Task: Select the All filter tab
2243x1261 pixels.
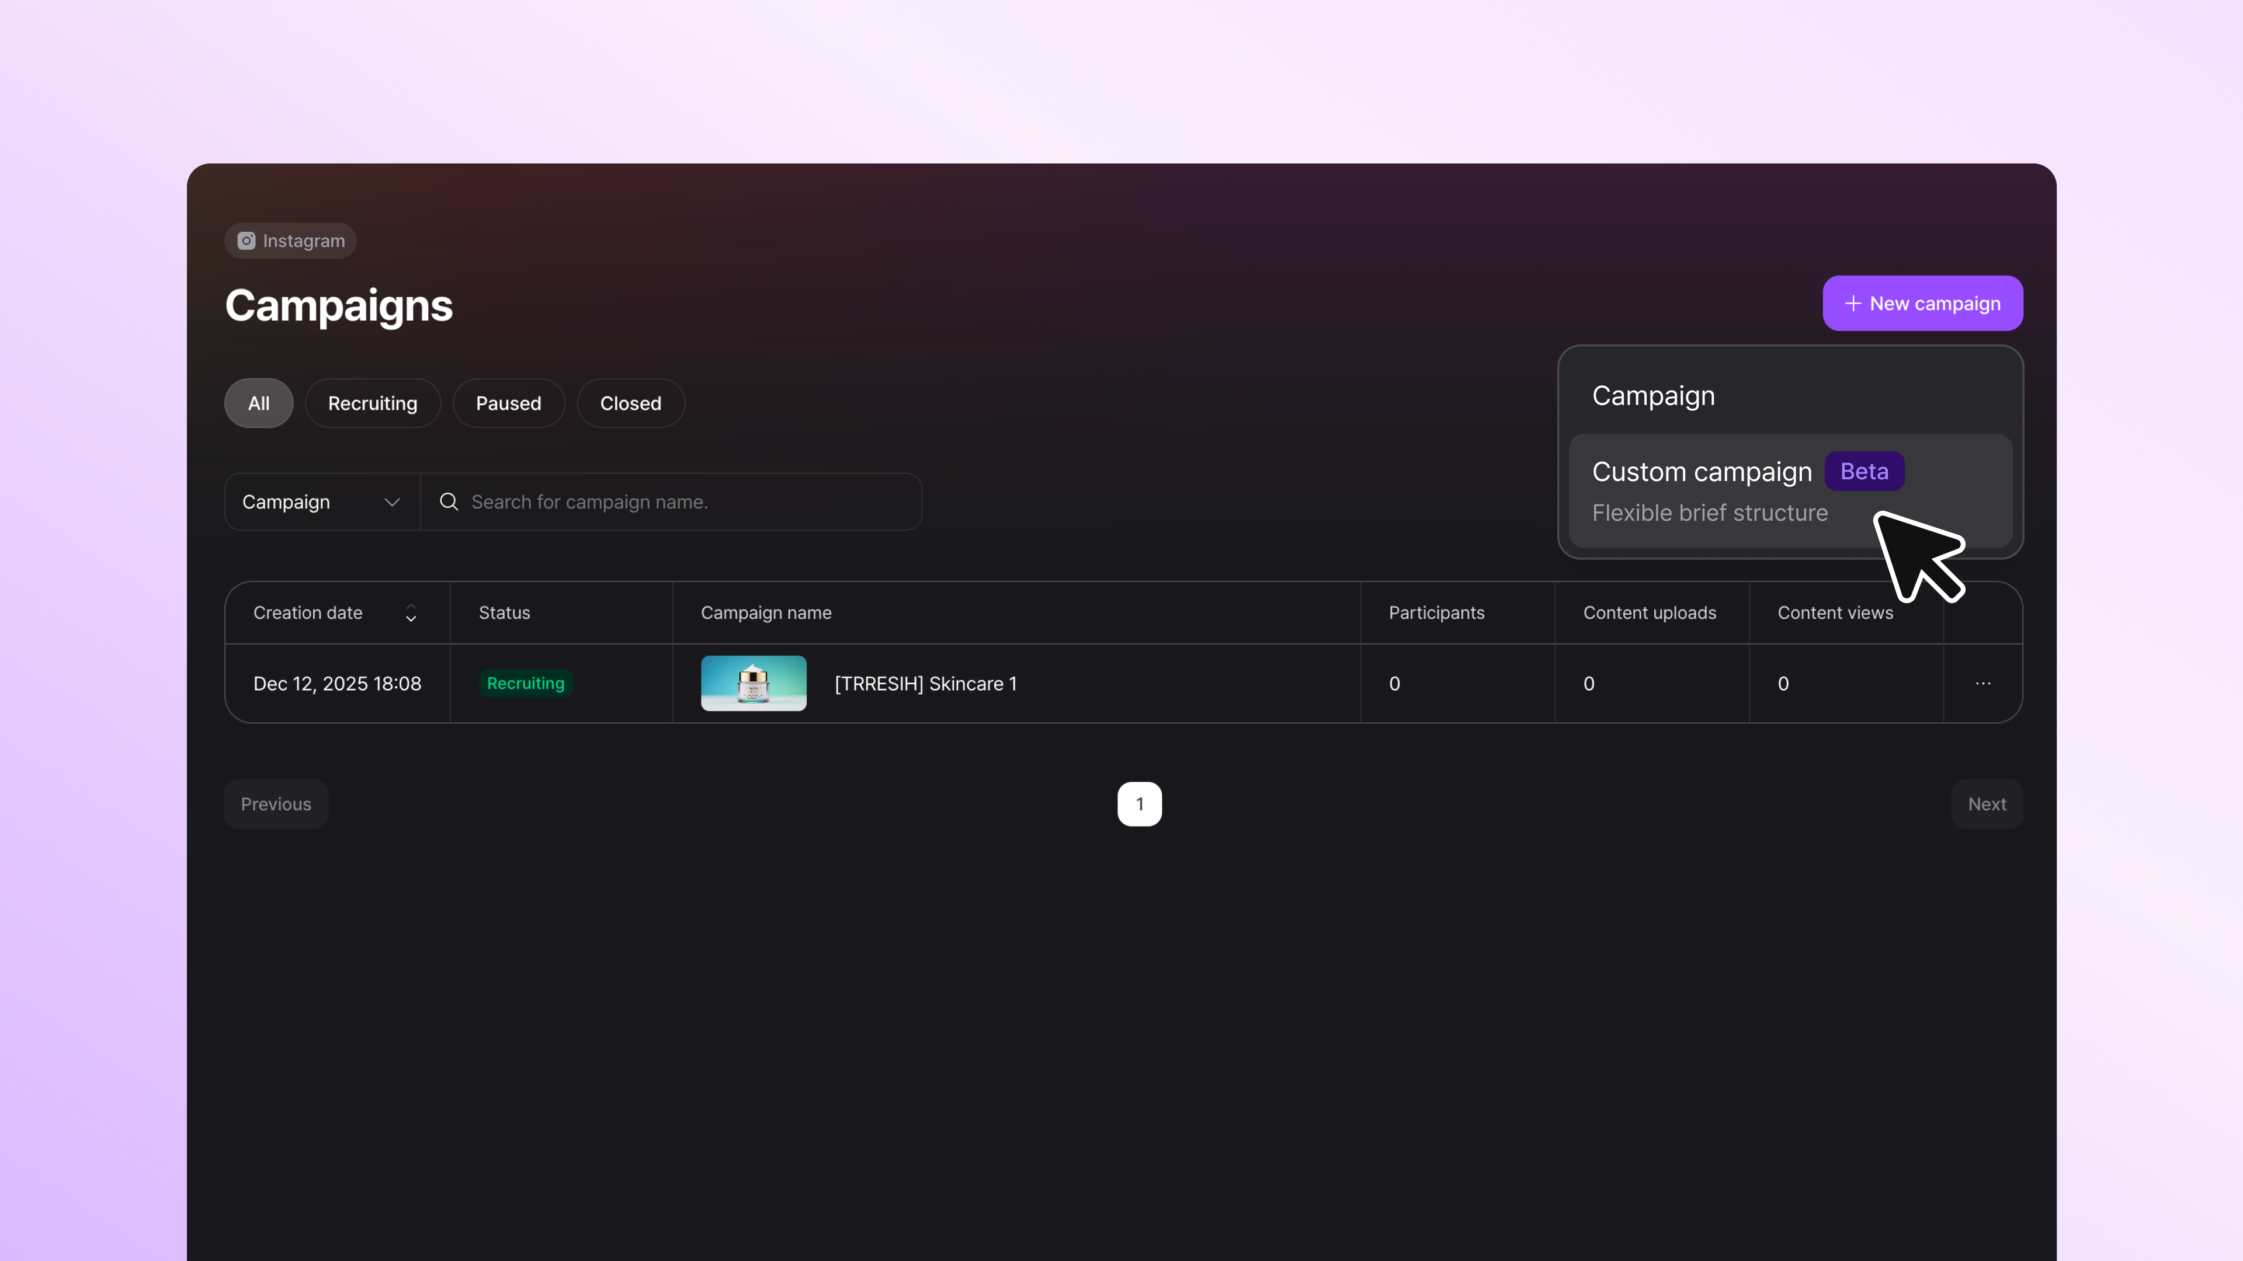Action: tap(259, 403)
